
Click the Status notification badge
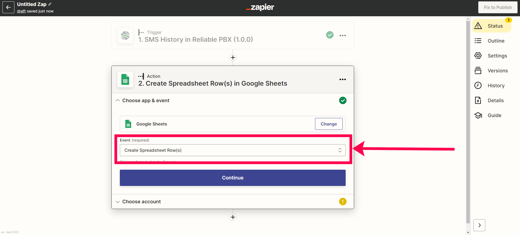click(x=509, y=20)
